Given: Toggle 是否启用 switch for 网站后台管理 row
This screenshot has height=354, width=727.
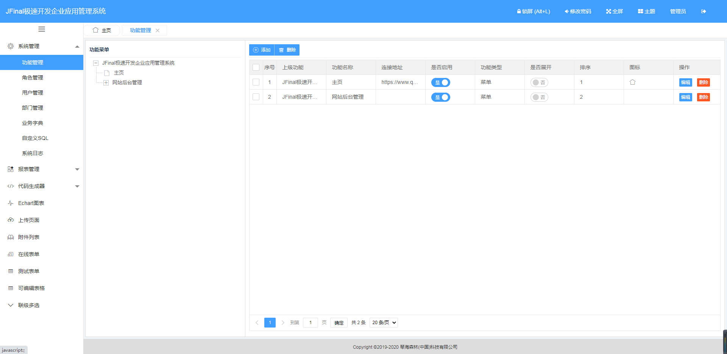Looking at the screenshot, I should 441,97.
